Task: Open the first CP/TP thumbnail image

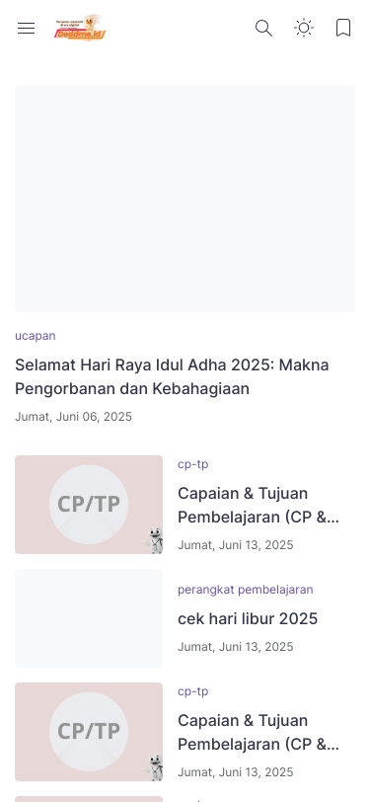Action: coord(89,505)
